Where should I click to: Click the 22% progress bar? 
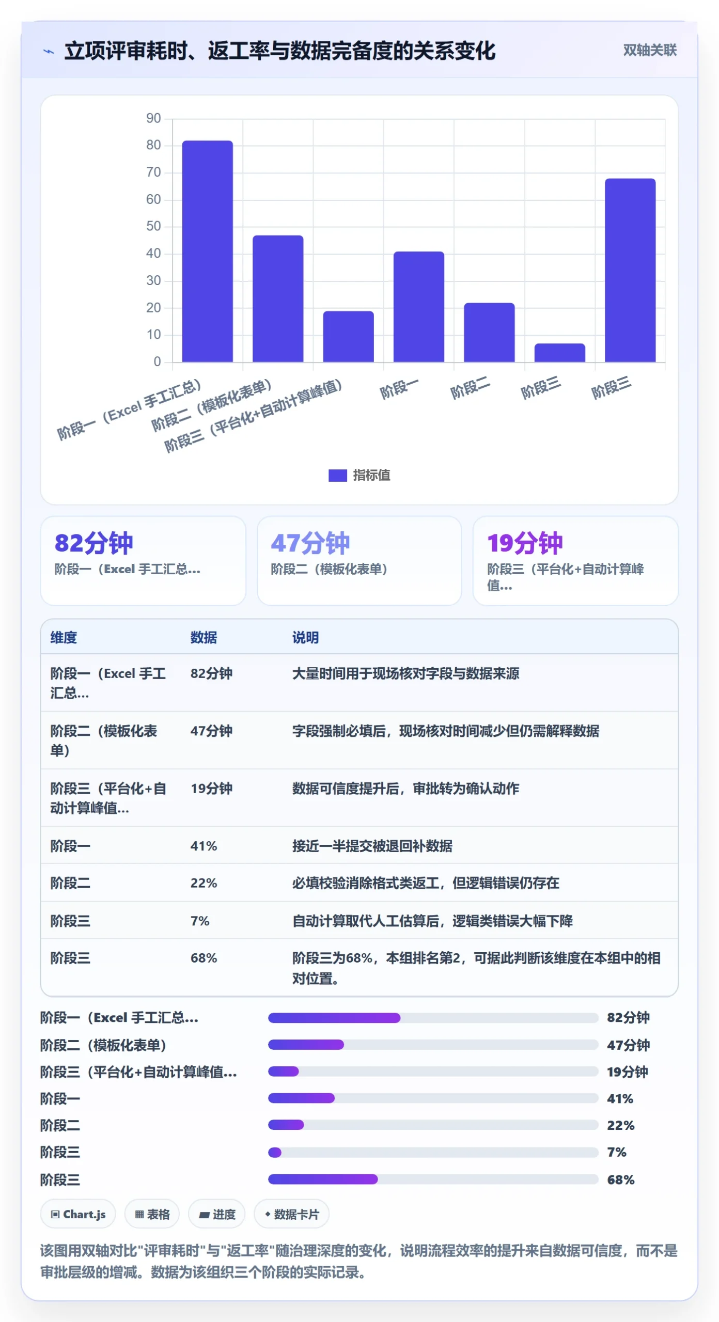[433, 1125]
